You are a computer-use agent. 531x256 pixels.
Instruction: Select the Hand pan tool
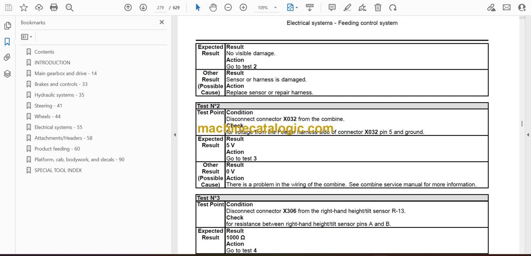[213, 7]
